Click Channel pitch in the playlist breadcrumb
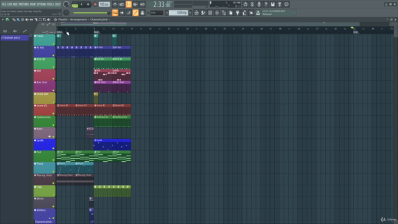 click(99, 19)
